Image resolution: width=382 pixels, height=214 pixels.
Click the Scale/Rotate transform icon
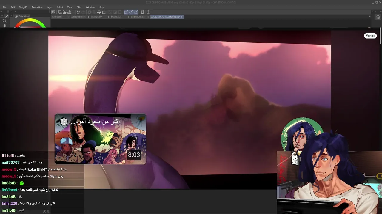(104, 12)
